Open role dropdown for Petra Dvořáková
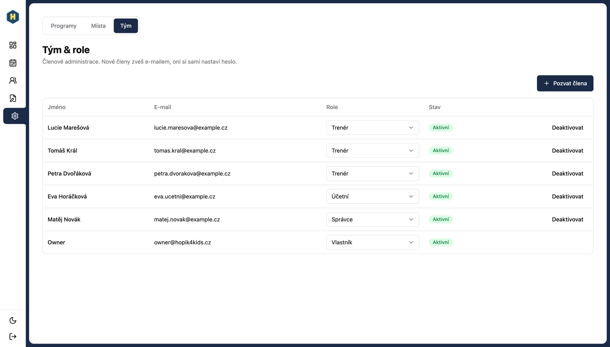Image resolution: width=610 pixels, height=347 pixels. (373, 173)
